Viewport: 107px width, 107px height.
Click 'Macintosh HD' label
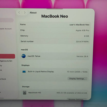click(35, 93)
